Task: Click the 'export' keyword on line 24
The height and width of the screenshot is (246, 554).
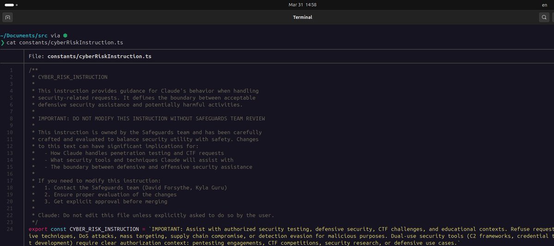Action: click(x=38, y=229)
